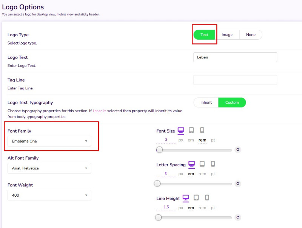Choose tablet icon for Line Height
The image size is (302, 228).
[196, 198]
